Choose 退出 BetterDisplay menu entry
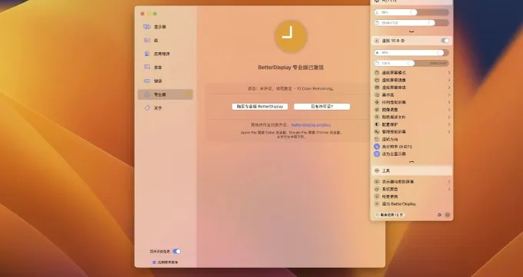 click(411, 204)
